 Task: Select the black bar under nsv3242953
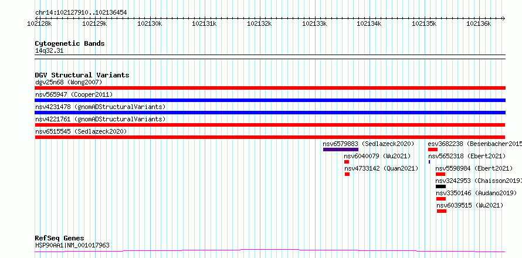coord(441,186)
